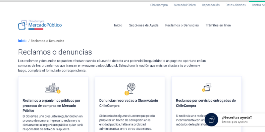
Task: Go to Capacitación top link
Action: tap(211, 5)
